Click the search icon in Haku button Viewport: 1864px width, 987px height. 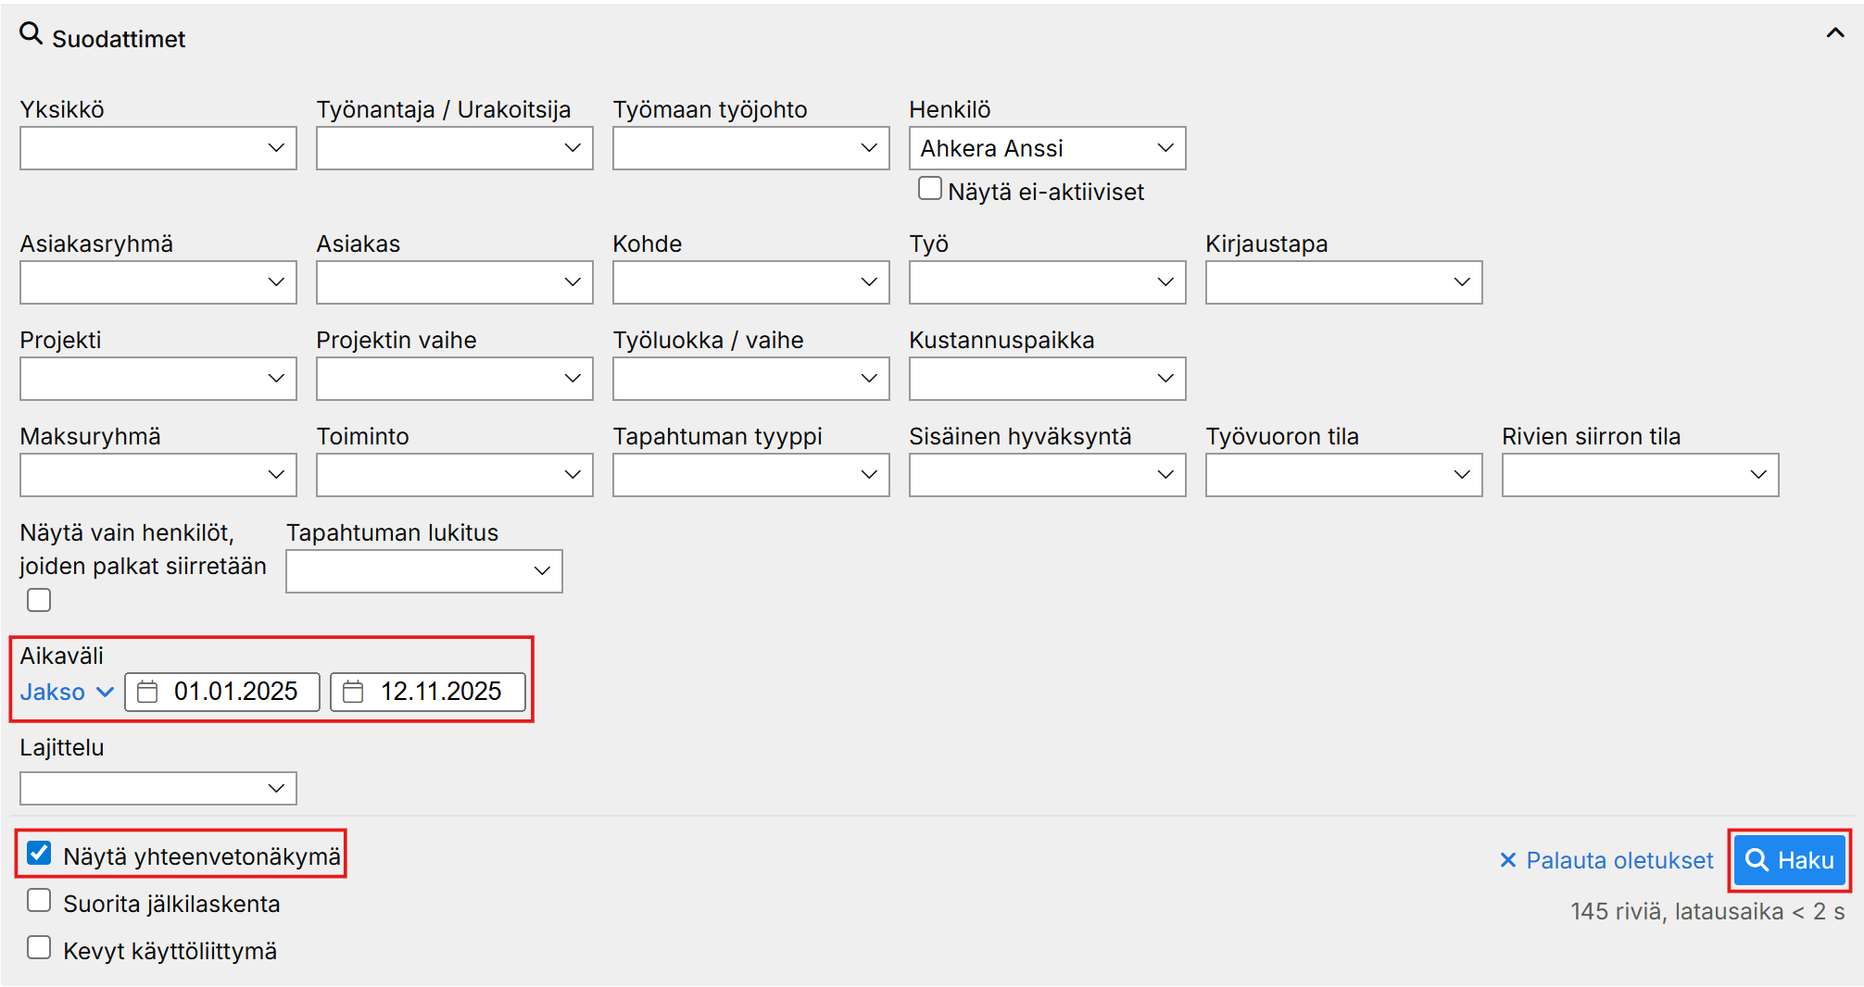click(x=1757, y=860)
